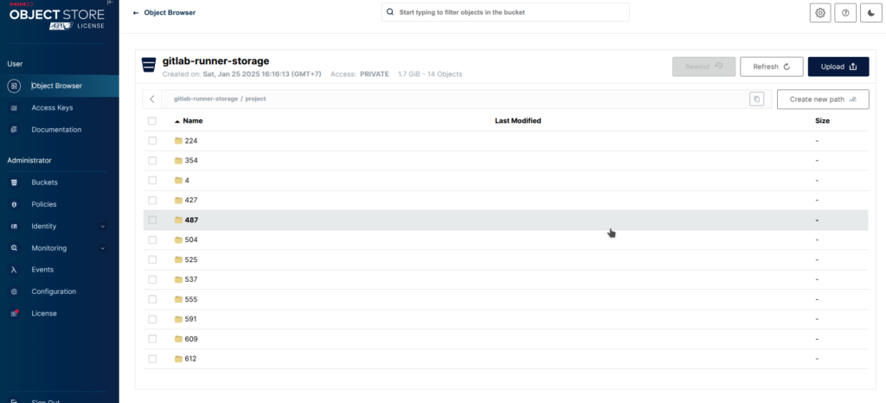This screenshot has height=403, width=886.
Task: Click the Create new path button
Action: [822, 99]
